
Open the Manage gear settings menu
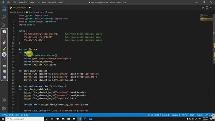tap(4, 108)
